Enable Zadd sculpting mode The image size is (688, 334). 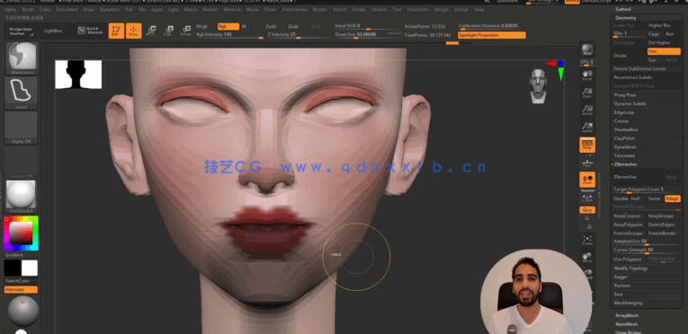(272, 26)
